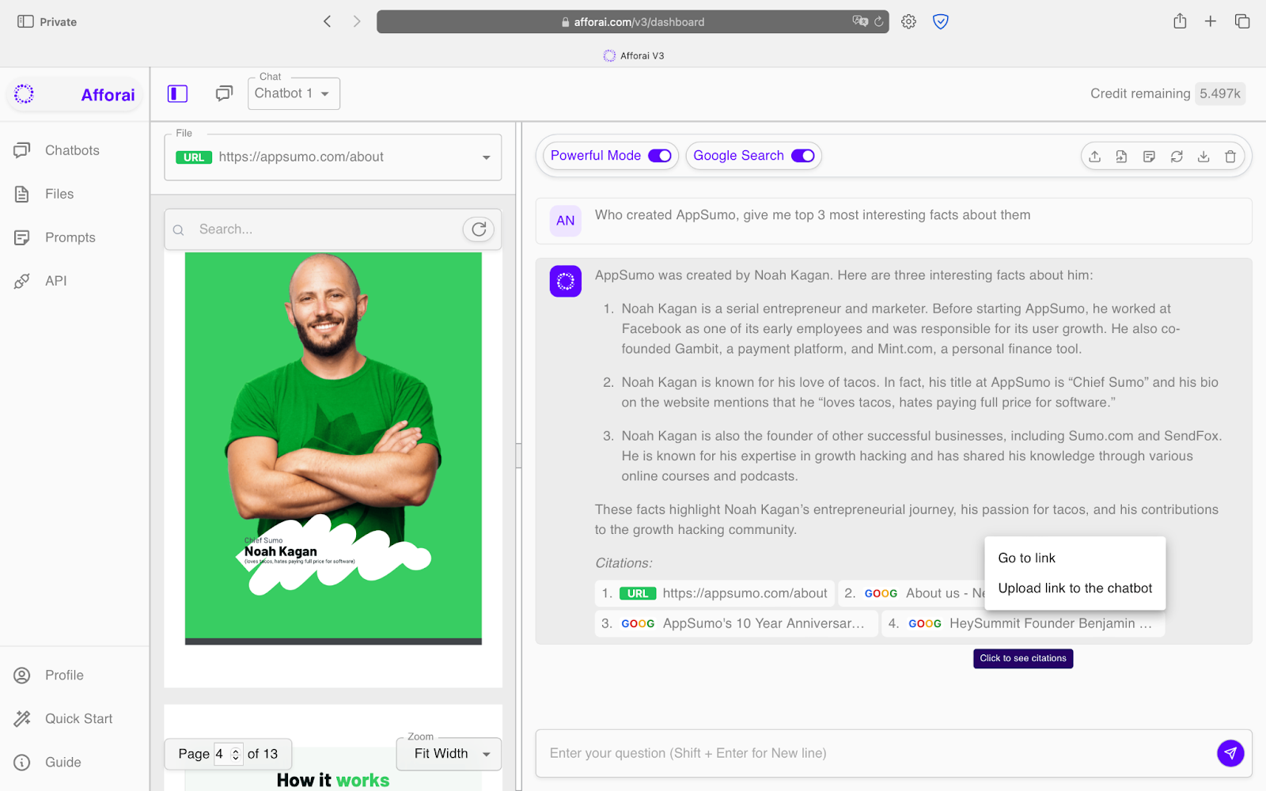The width and height of the screenshot is (1266, 791).
Task: Click the page number stepper
Action: tap(235, 755)
